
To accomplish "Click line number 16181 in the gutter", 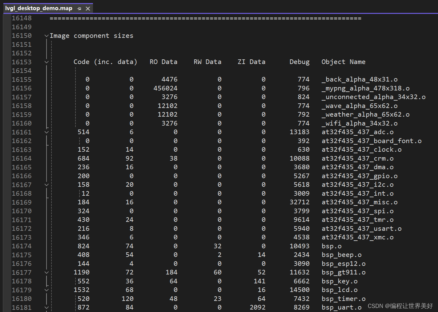I will [x=21, y=307].
